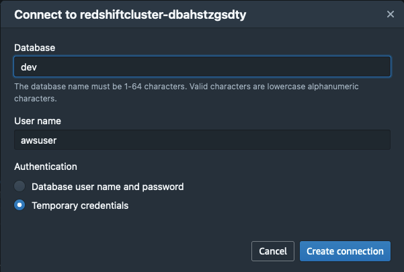Click the User name field label
This screenshot has height=272, width=404.
click(38, 121)
